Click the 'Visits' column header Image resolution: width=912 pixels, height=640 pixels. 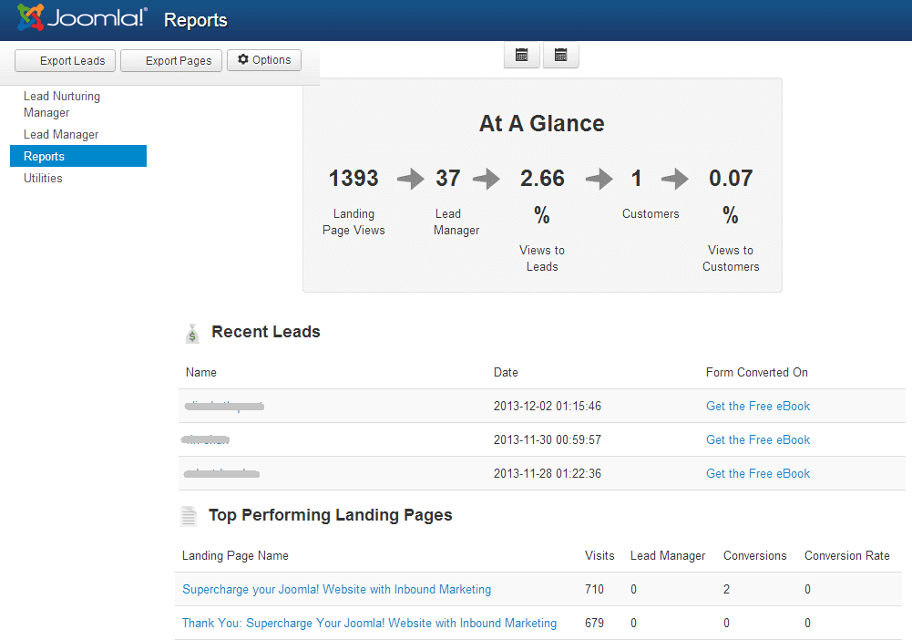[x=599, y=555]
